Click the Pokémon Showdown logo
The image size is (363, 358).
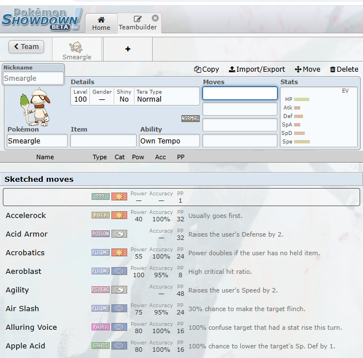(41, 18)
